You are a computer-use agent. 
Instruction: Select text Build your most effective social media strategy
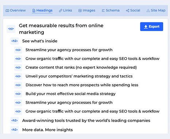coord(70,94)
